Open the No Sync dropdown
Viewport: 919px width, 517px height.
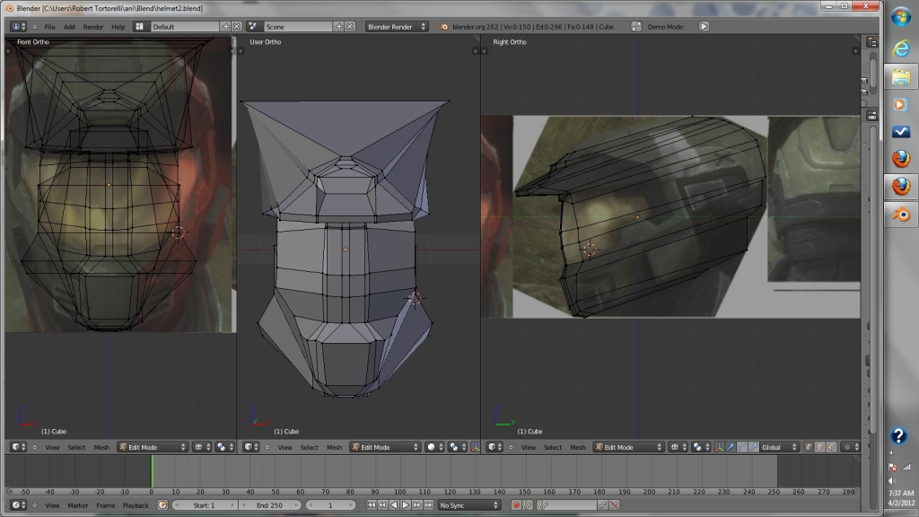(468, 505)
